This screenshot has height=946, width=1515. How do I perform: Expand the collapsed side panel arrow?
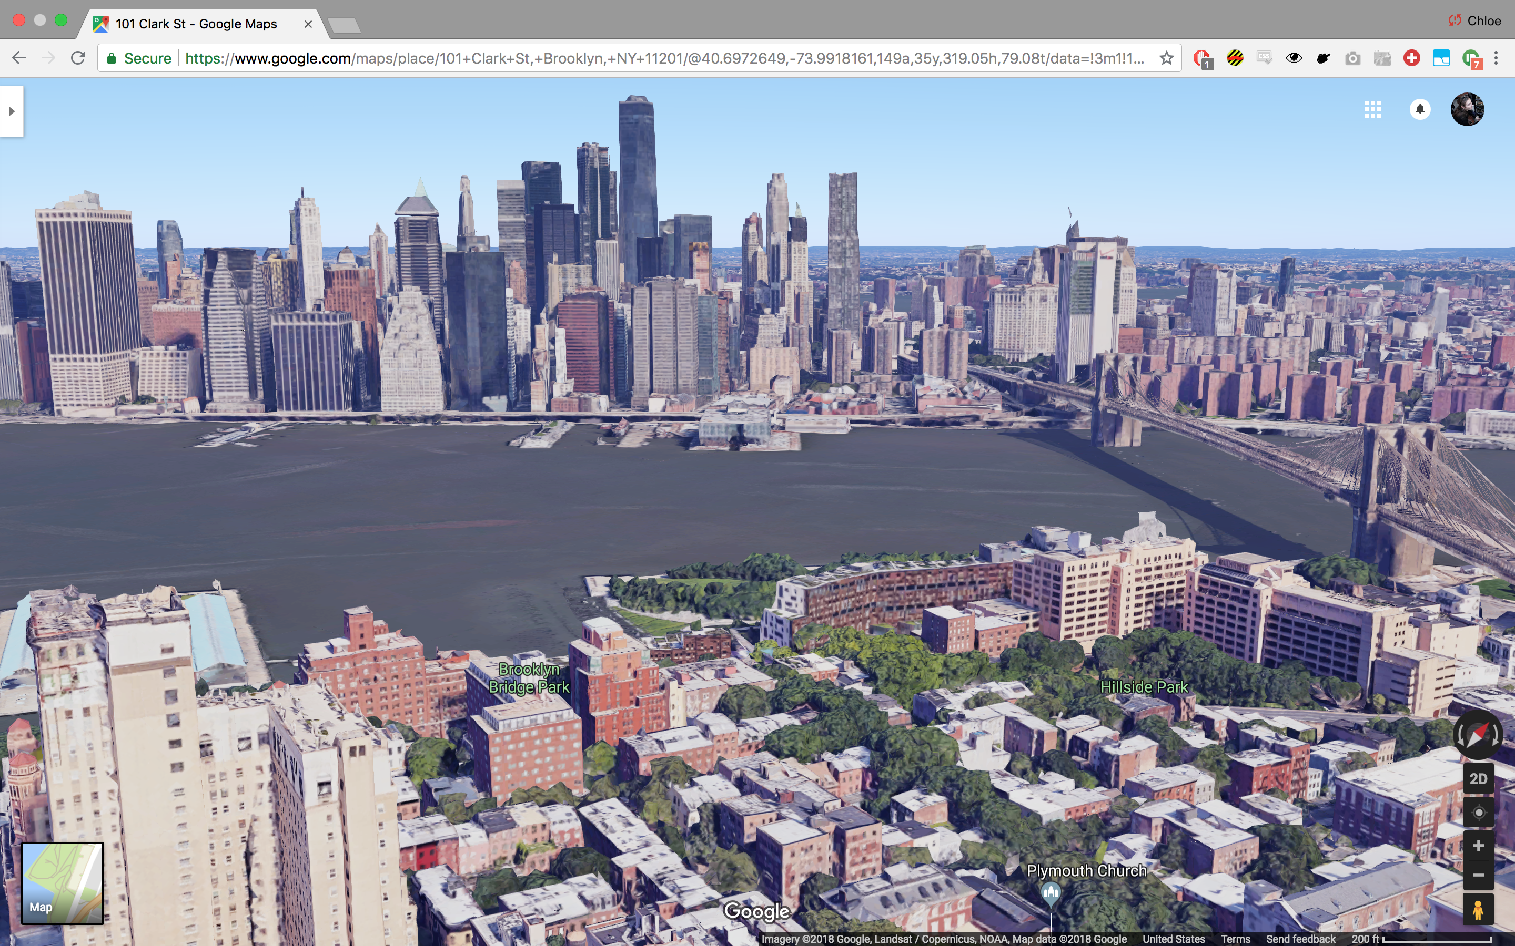(x=11, y=111)
